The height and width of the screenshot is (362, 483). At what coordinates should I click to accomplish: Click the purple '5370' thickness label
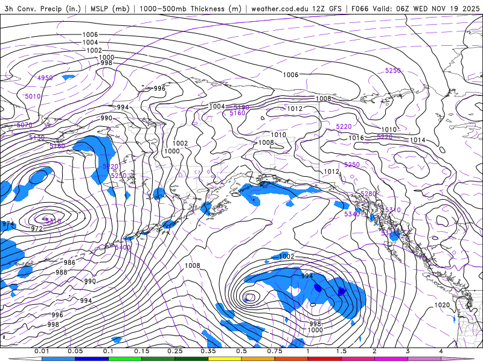pyautogui.click(x=389, y=233)
